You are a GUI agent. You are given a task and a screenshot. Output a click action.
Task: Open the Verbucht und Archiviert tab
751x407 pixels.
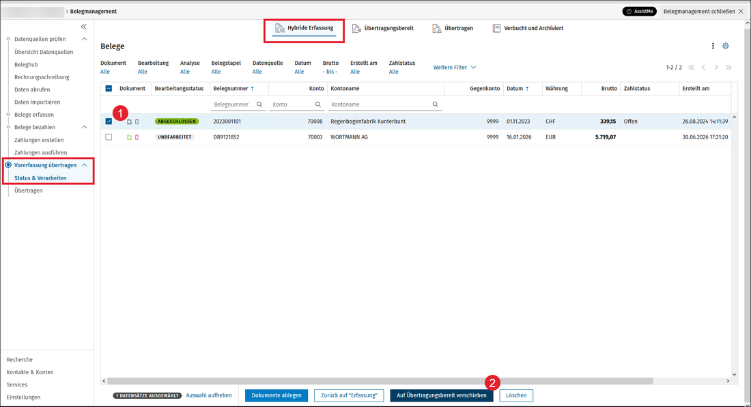point(528,28)
